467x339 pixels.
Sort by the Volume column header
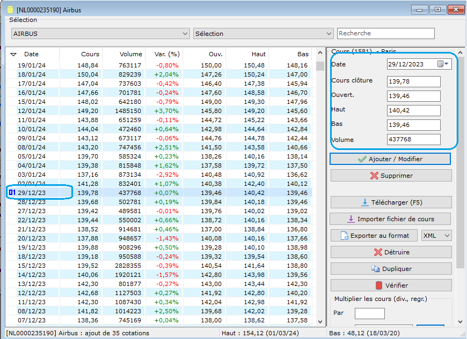click(123, 54)
